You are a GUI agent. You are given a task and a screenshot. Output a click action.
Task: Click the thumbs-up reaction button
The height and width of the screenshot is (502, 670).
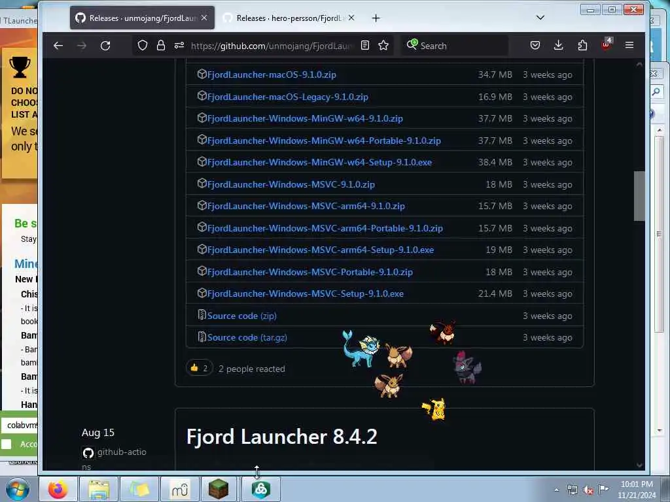pos(200,368)
